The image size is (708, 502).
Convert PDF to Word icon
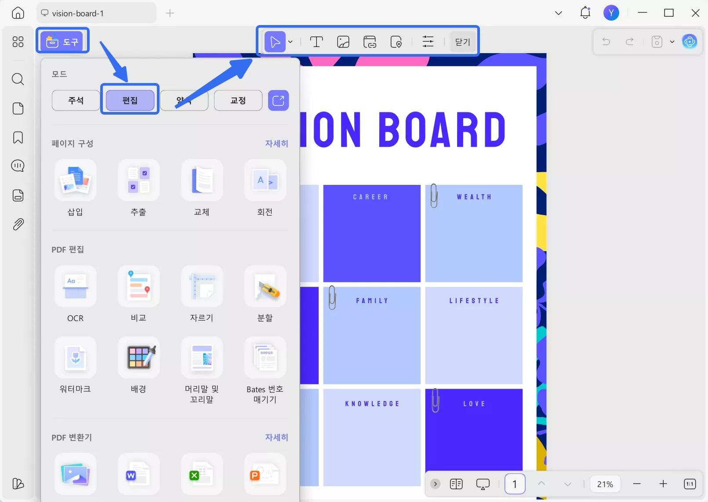point(139,474)
